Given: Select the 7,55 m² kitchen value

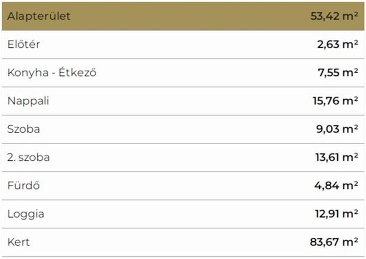Looking at the screenshot, I should (337, 73).
